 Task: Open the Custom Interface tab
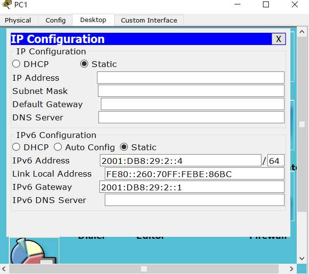149,20
